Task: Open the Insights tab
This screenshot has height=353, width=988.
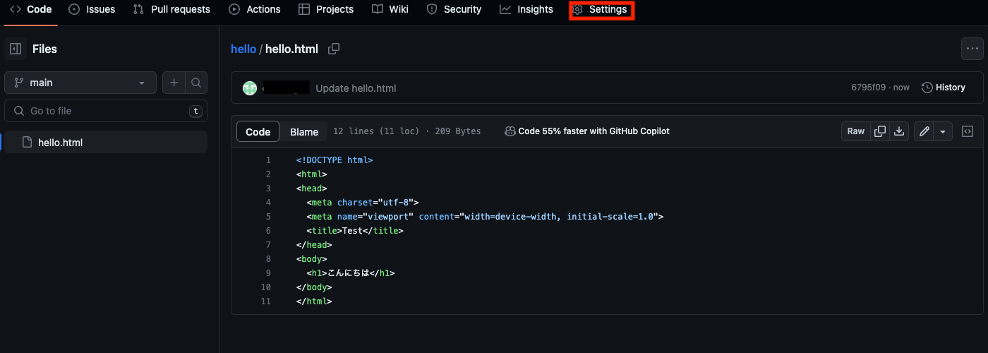Action: tap(526, 9)
